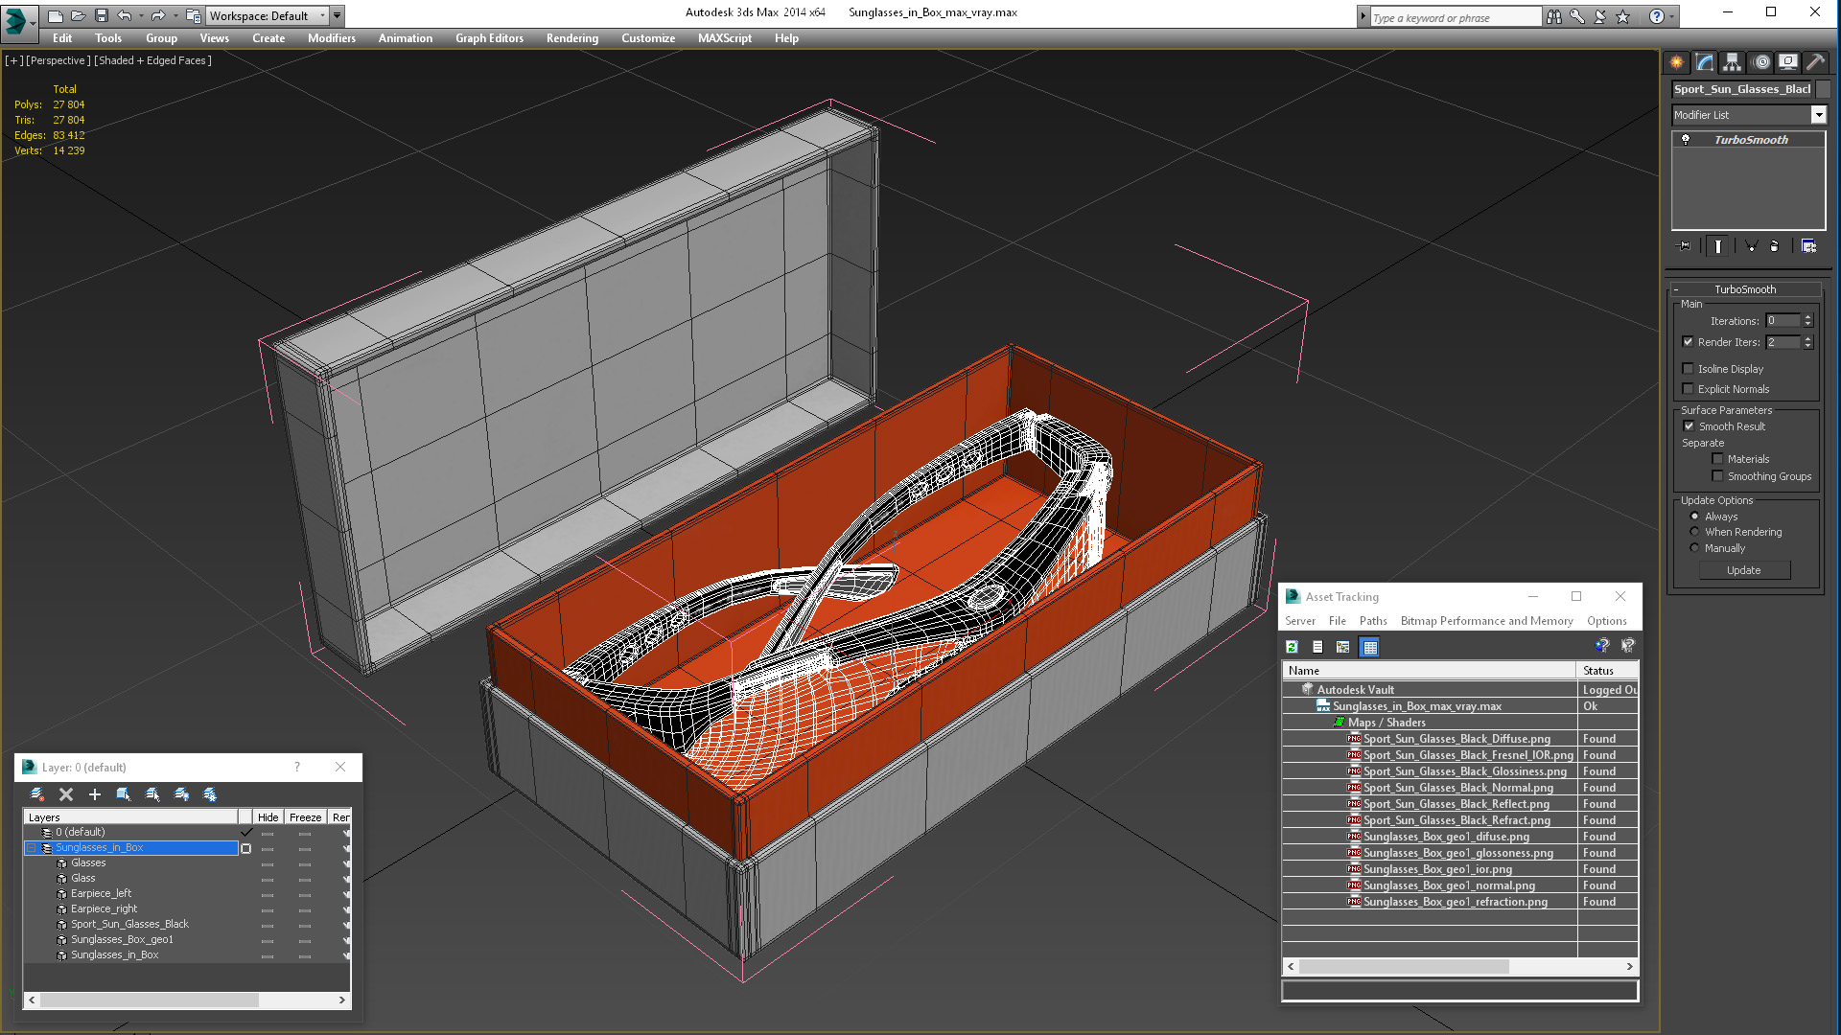The width and height of the screenshot is (1841, 1035).
Task: Click the object color swatch beside name
Action: tap(1824, 89)
